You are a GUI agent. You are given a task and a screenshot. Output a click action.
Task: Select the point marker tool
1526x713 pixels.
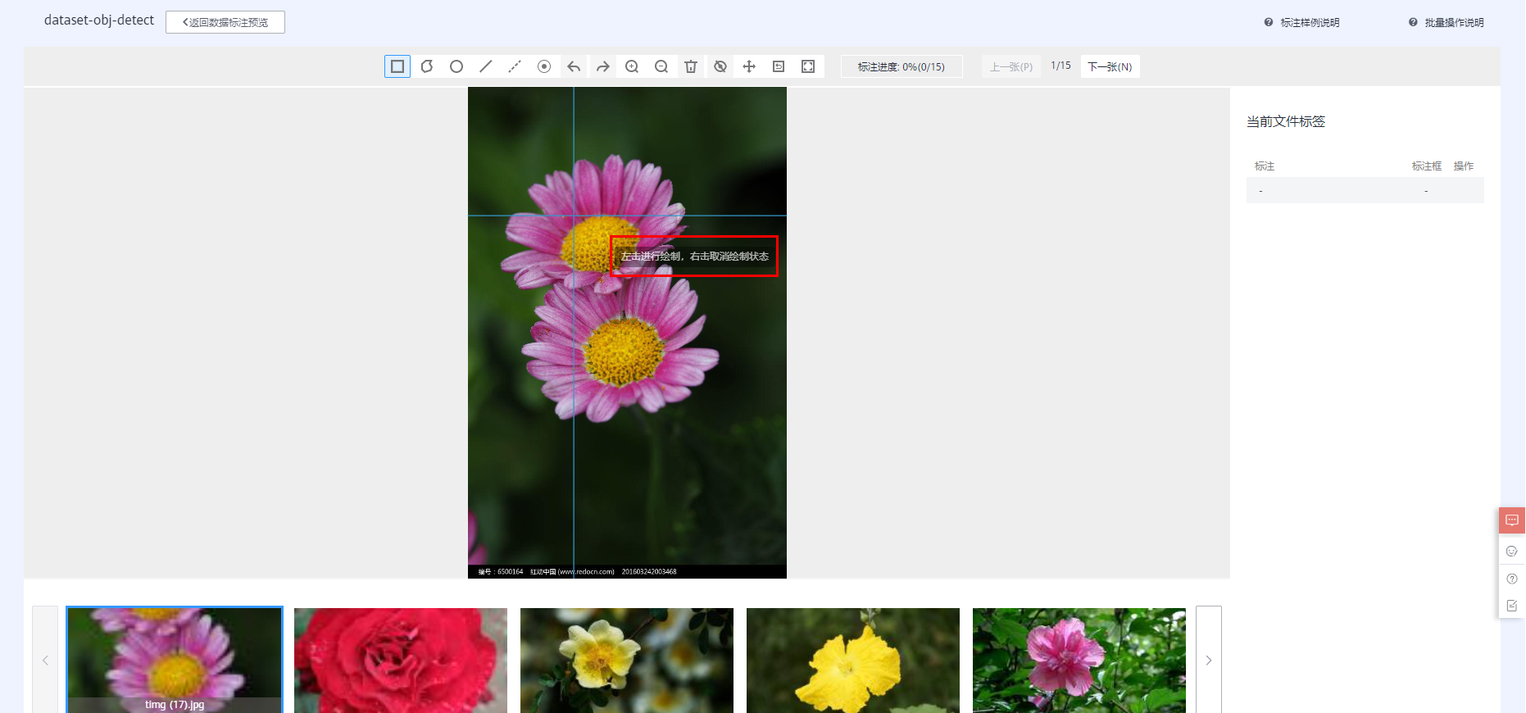coord(544,66)
